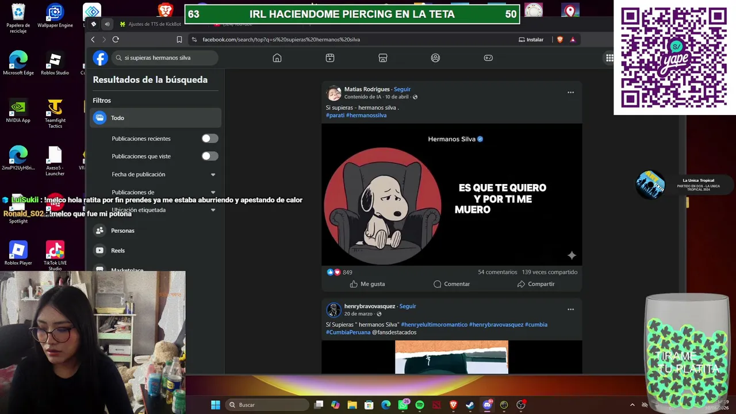Viewport: 736px width, 414px height.
Task: Click the Windows taskbar Buscar search box
Action: 269,405
